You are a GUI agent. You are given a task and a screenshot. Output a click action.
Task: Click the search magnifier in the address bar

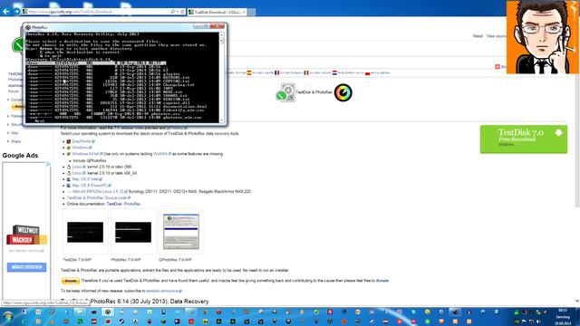173,12
